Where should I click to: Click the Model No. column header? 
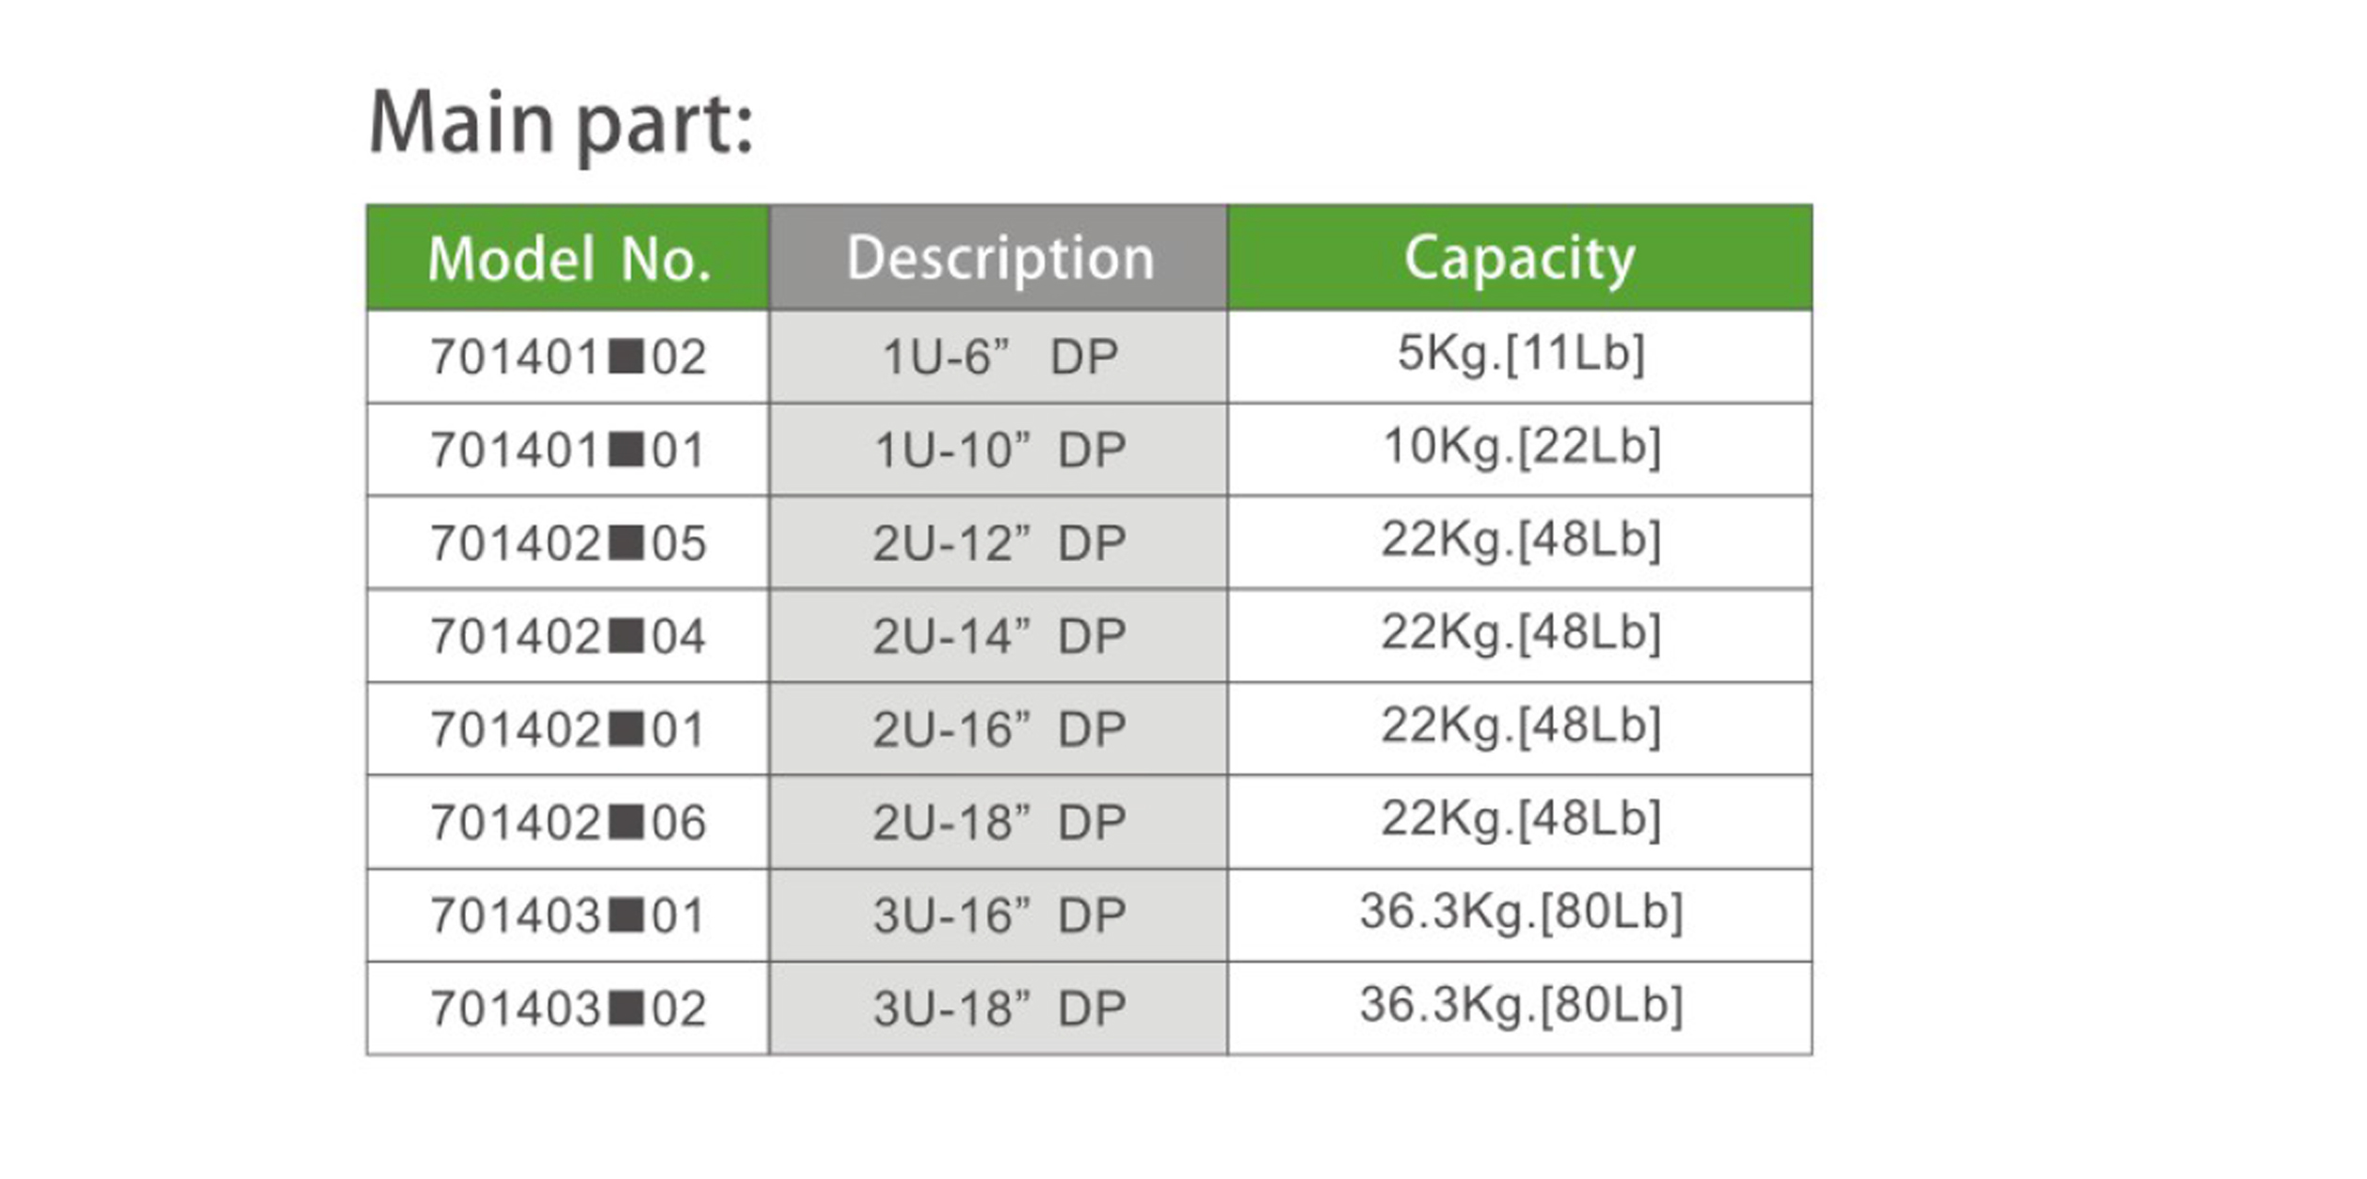[568, 259]
